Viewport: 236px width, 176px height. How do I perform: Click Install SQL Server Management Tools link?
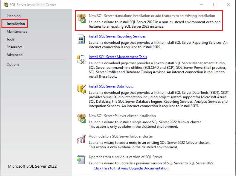tap(118, 57)
